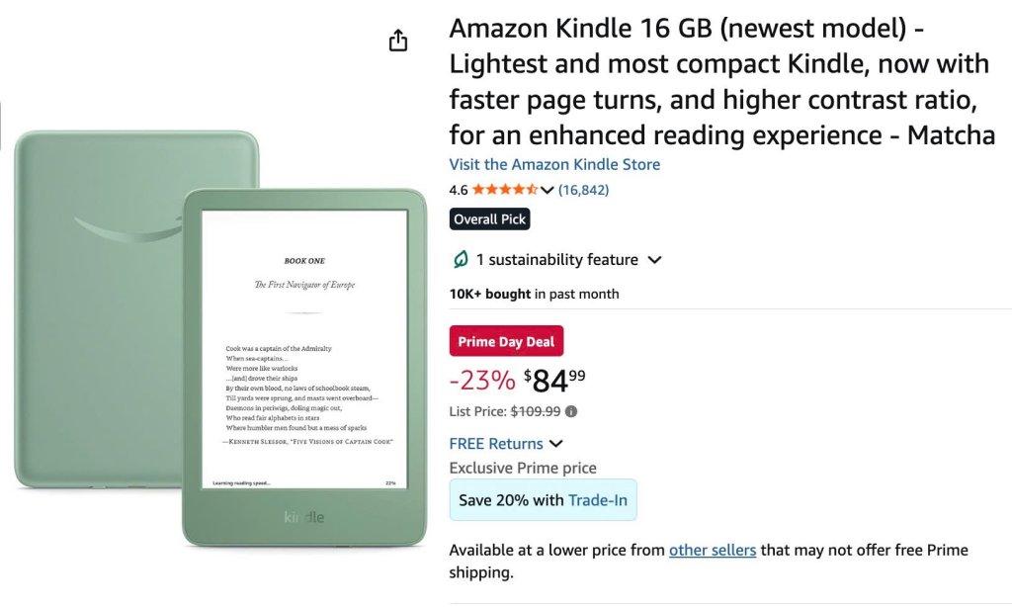The width and height of the screenshot is (1012, 607).
Task: Click the FREE Returns text link
Action: pos(496,444)
